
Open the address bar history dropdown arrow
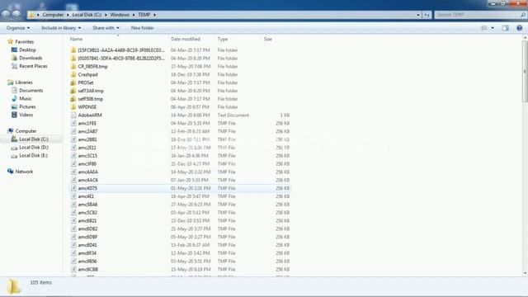click(x=418, y=15)
